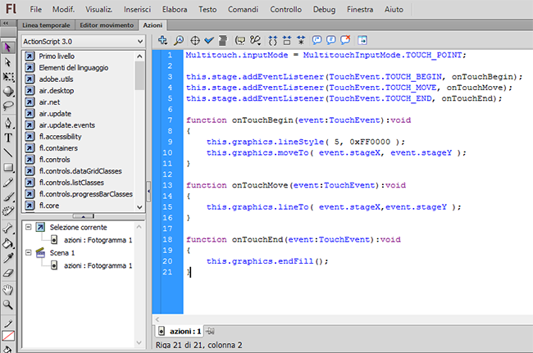
Task: Open the Modif. menu
Action: (63, 10)
